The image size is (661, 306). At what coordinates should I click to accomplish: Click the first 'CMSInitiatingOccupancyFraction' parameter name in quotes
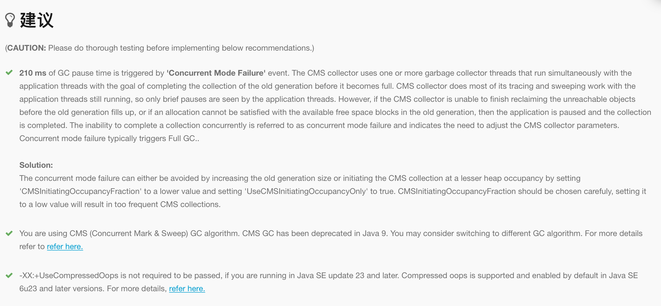pyautogui.click(x=80, y=191)
